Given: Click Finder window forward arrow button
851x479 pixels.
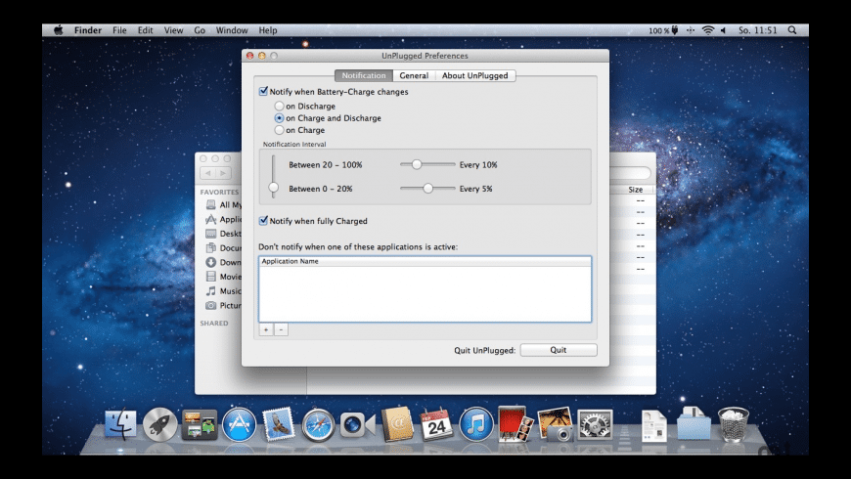Looking at the screenshot, I should pos(223,173).
